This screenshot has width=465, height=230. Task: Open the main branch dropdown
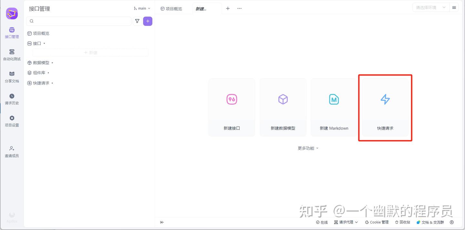pos(142,8)
